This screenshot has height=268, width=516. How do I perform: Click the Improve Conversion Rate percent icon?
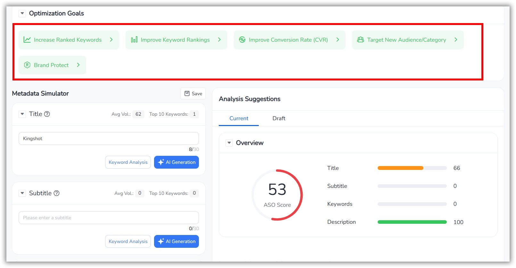pyautogui.click(x=242, y=40)
